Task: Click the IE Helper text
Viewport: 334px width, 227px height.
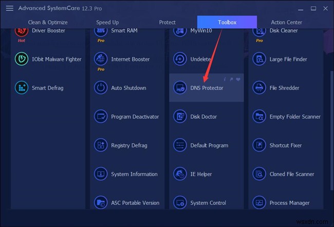Action: tap(201, 174)
